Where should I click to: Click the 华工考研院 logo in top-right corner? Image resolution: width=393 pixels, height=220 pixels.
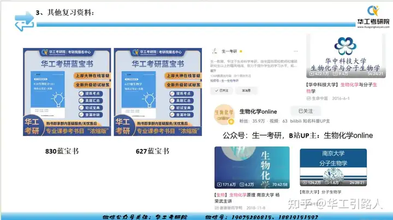373,16
